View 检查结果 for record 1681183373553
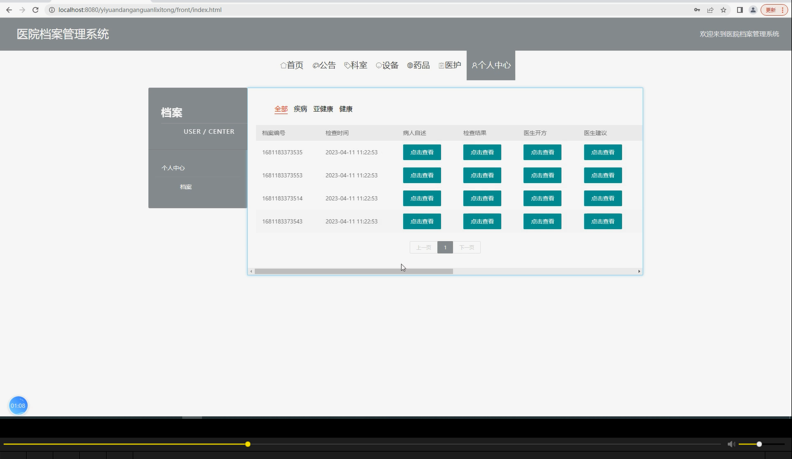This screenshot has height=459, width=792. 482,175
